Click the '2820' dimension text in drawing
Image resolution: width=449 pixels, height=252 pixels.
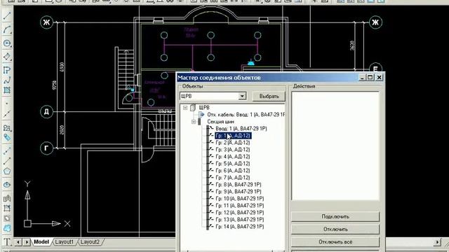click(62, 129)
